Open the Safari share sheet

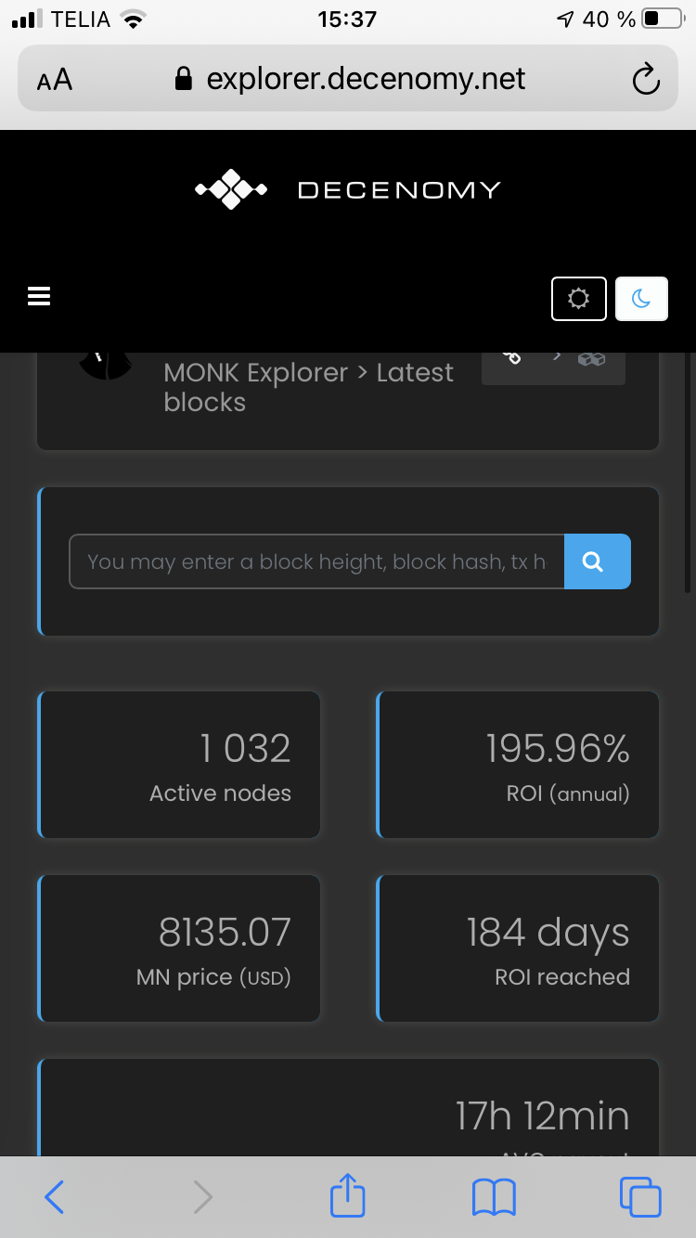(348, 1195)
